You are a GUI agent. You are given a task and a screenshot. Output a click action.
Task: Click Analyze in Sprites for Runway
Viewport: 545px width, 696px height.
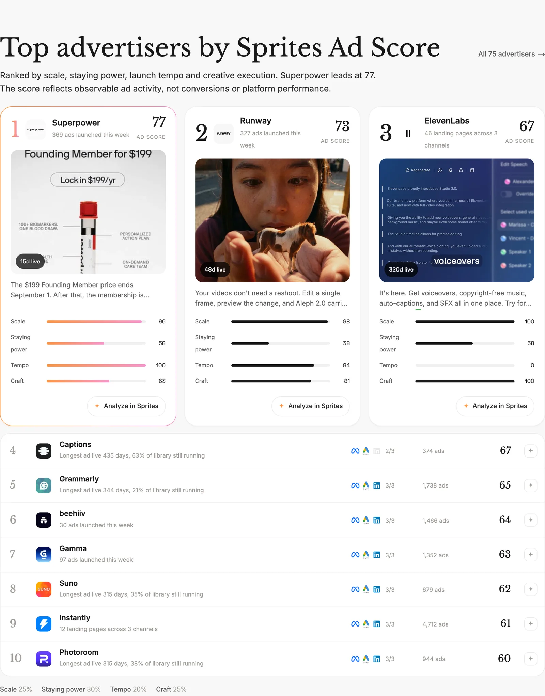(x=311, y=406)
